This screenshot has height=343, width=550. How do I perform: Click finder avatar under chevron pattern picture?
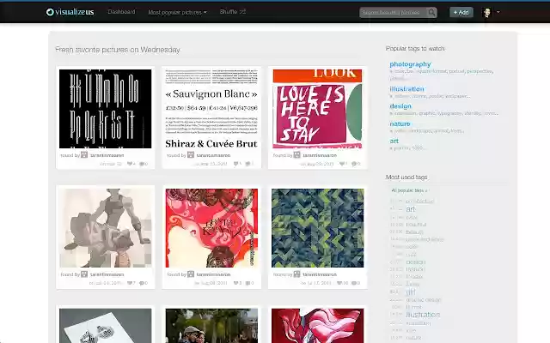(x=296, y=274)
